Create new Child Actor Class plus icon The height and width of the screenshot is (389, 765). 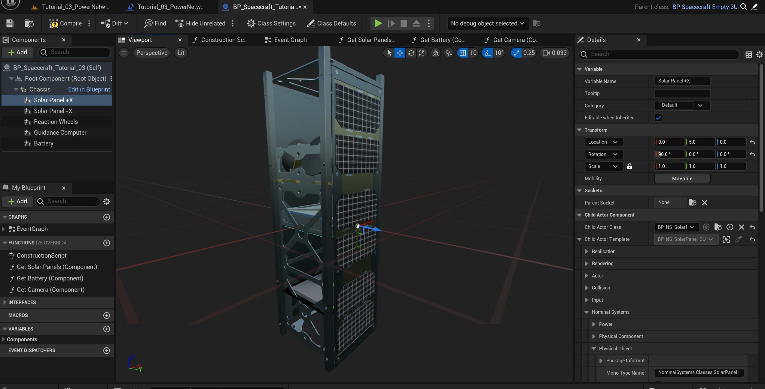point(730,227)
